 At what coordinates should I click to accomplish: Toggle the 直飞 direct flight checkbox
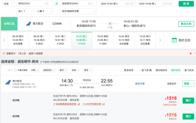[x=6, y=70]
